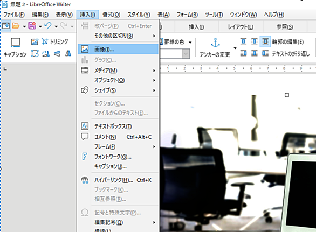Open the フォーム menu
Image resolution: width=316 pixels, height=232 pixels.
pyautogui.click(x=187, y=15)
